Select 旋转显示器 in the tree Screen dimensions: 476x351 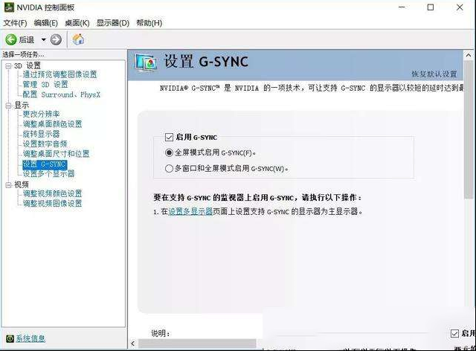pyautogui.click(x=42, y=134)
